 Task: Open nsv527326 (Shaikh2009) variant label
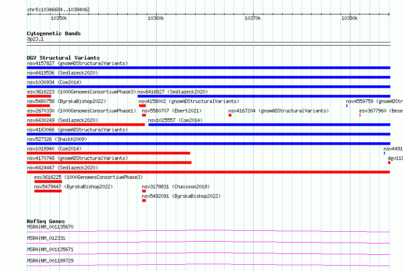(57, 139)
